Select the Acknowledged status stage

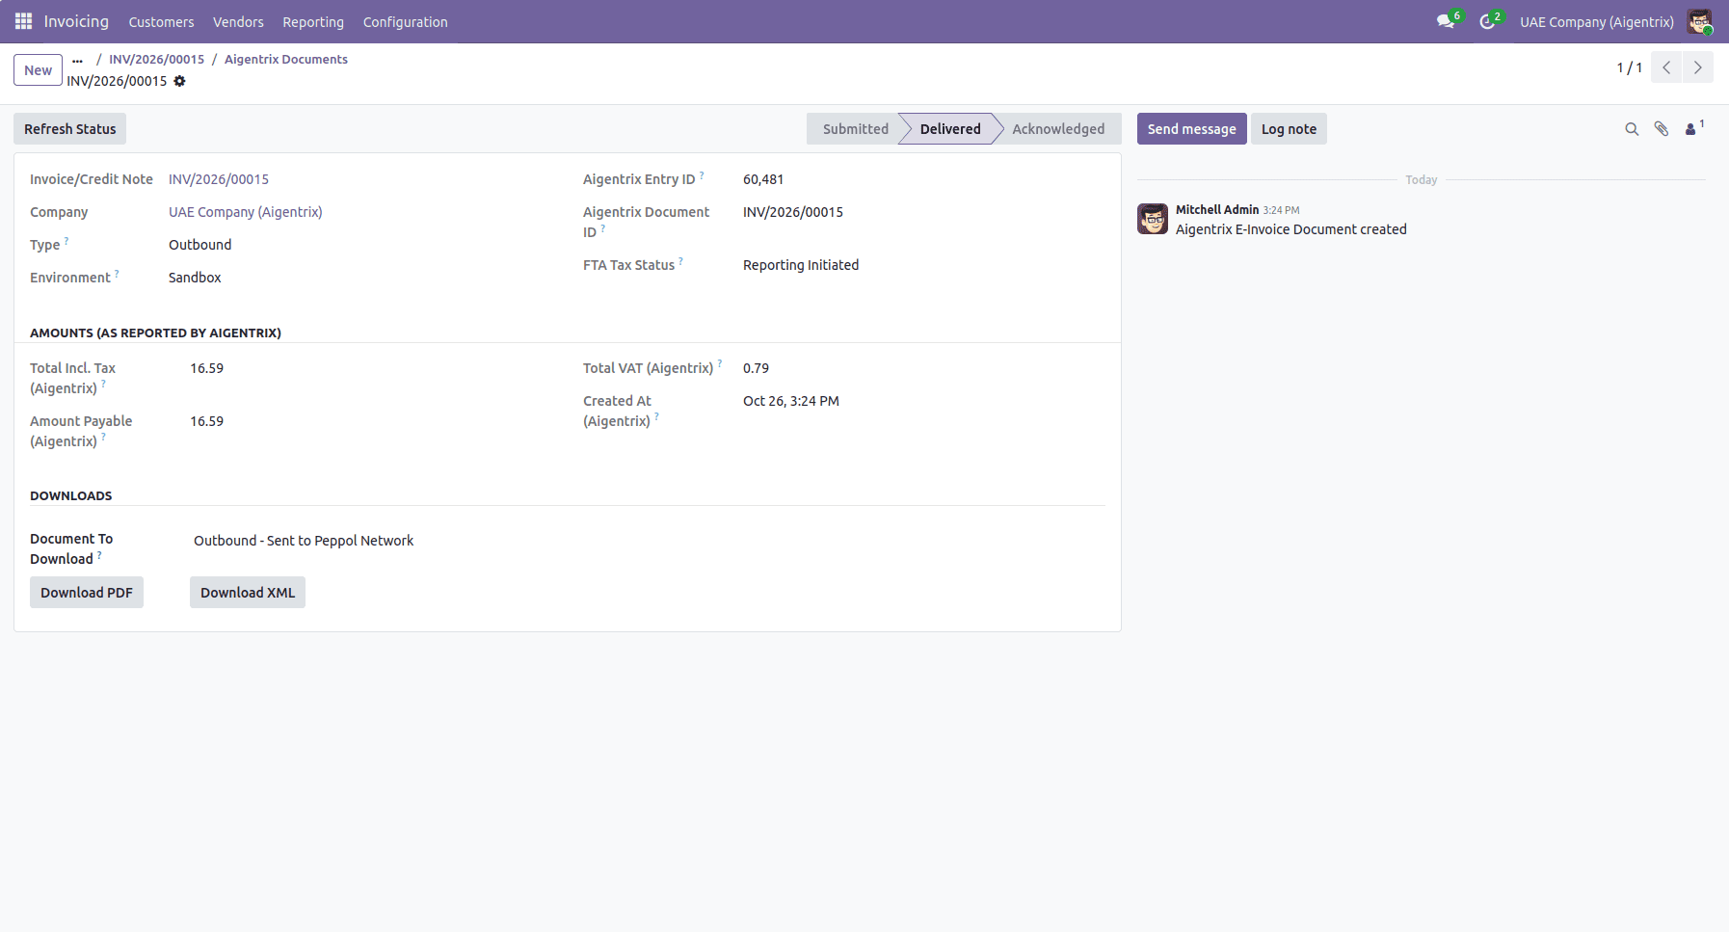pos(1058,129)
